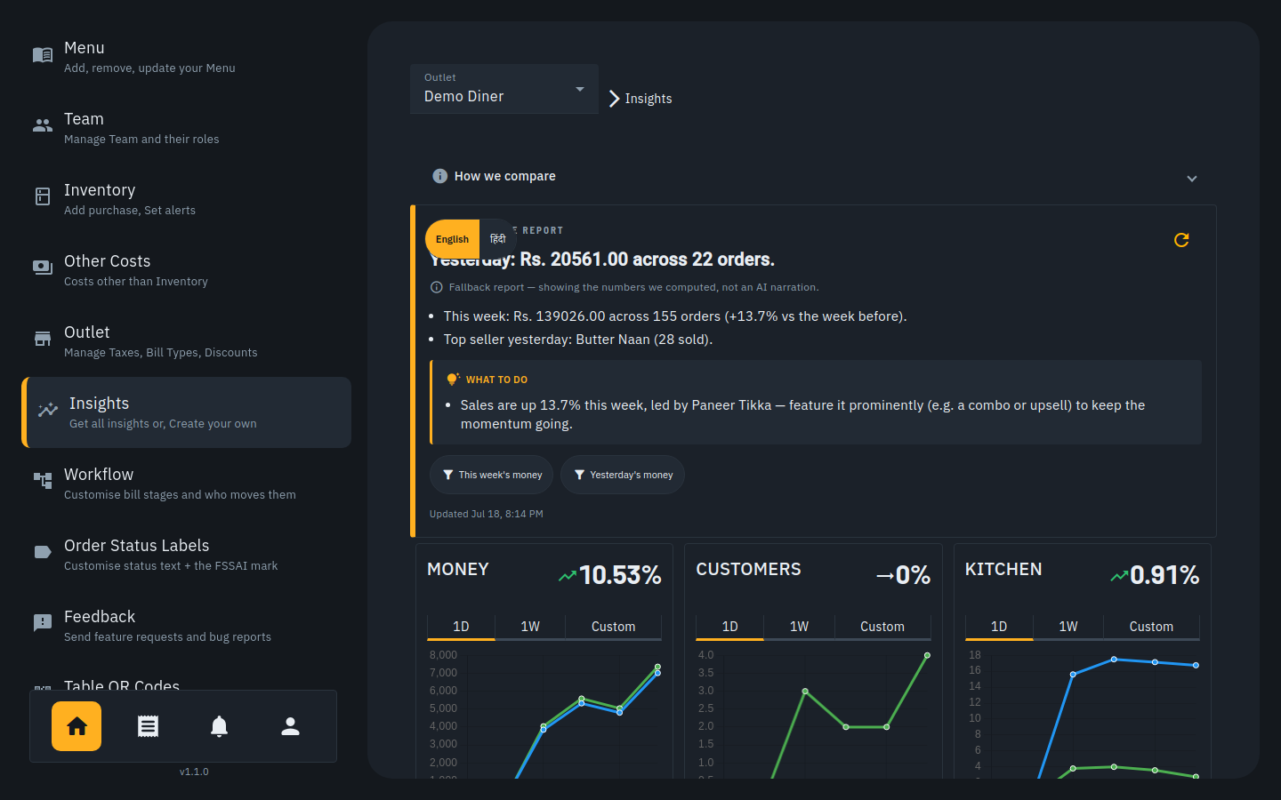This screenshot has height=800, width=1281.
Task: Click the Money upward trend arrow icon
Action: click(x=568, y=576)
